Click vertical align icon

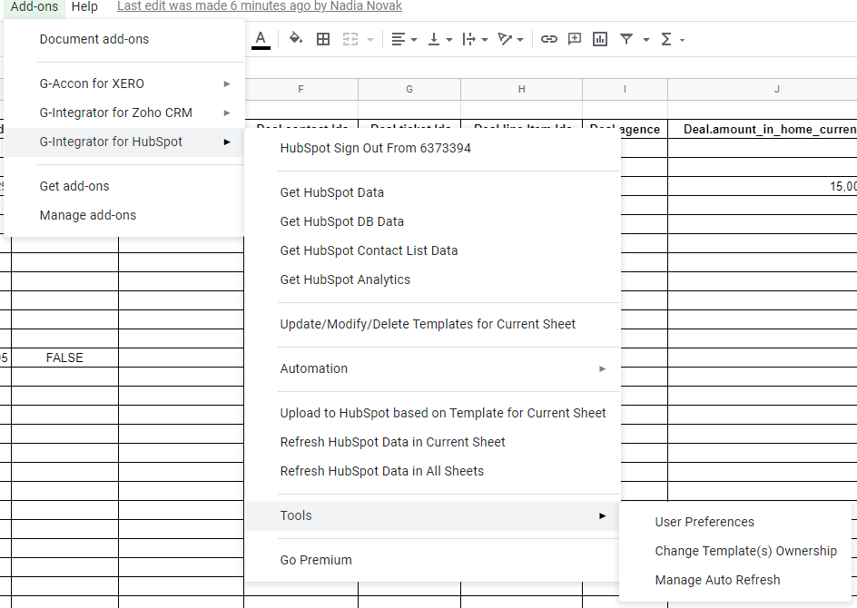434,39
